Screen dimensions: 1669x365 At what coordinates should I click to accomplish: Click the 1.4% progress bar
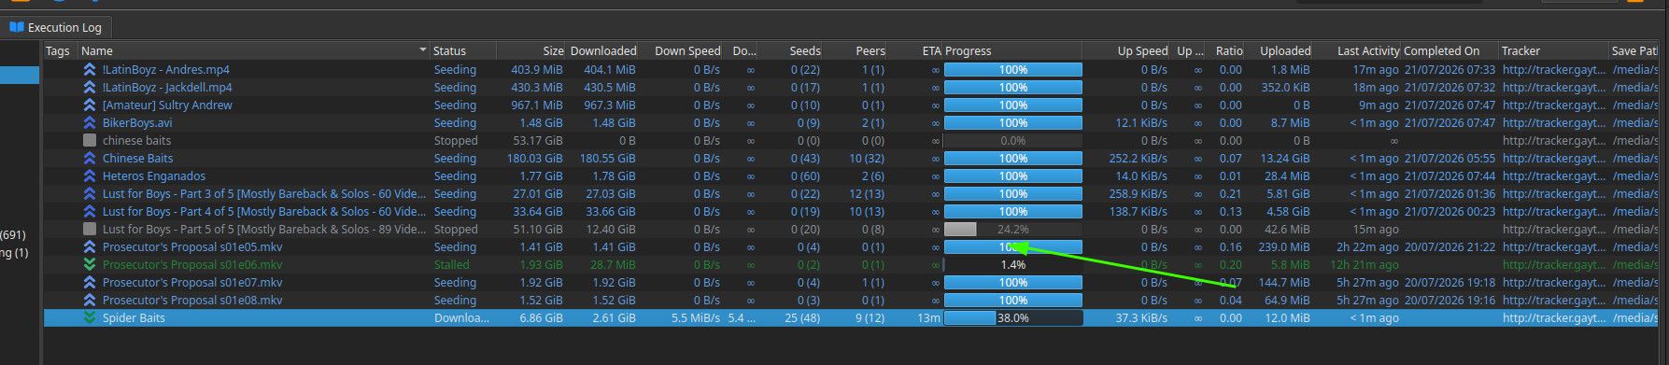coord(1013,264)
